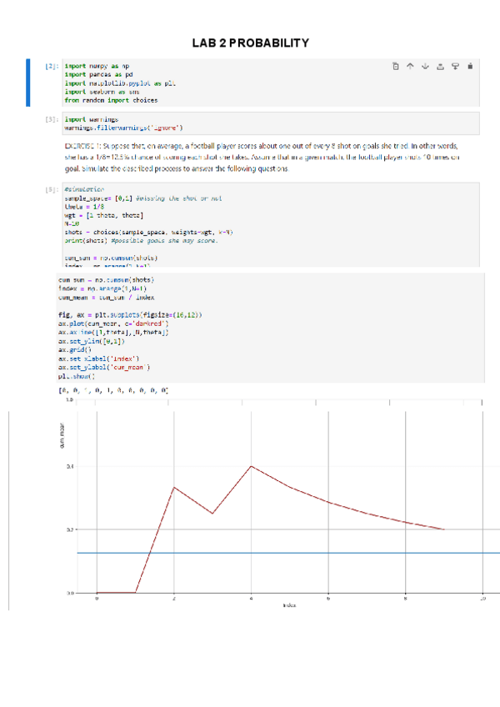Insert a cell above the imports cell
This screenshot has height=707, width=500.
pyautogui.click(x=441, y=65)
